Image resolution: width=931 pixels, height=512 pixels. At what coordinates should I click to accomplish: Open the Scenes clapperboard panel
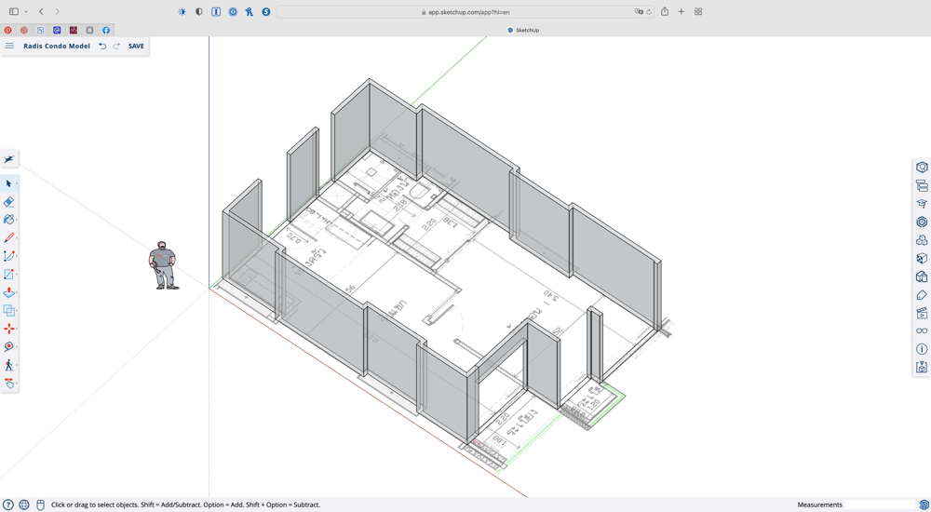point(922,313)
